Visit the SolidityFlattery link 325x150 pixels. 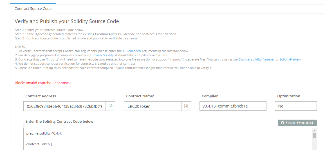290,59
